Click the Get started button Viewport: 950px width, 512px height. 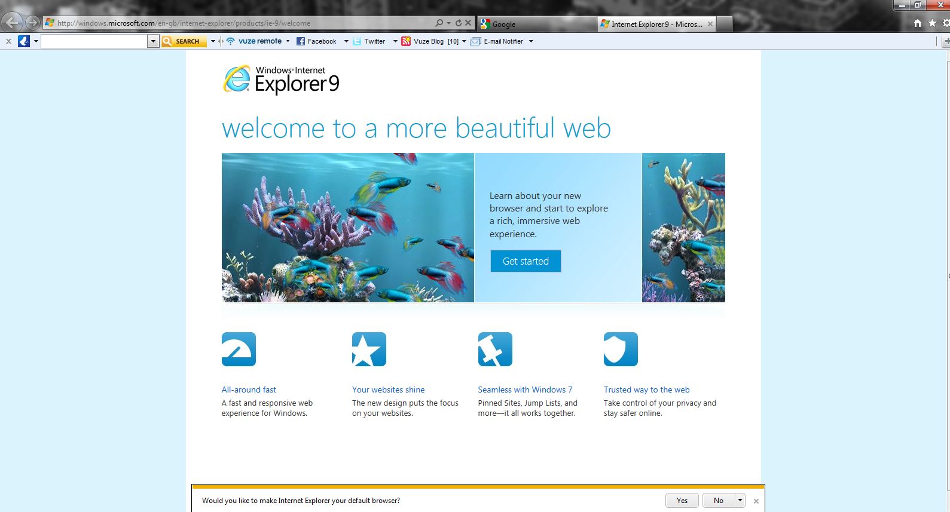pyautogui.click(x=526, y=261)
